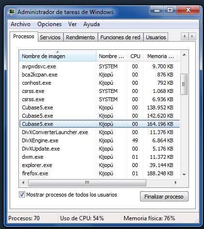
Task: Select the DivXConverterLauncher.exe process
Action: click(99, 132)
